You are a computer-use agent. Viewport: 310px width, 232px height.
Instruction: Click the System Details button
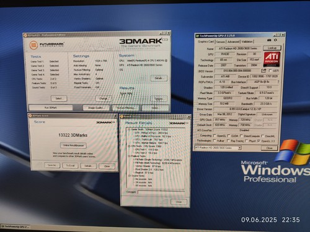pyautogui.click(x=159, y=78)
